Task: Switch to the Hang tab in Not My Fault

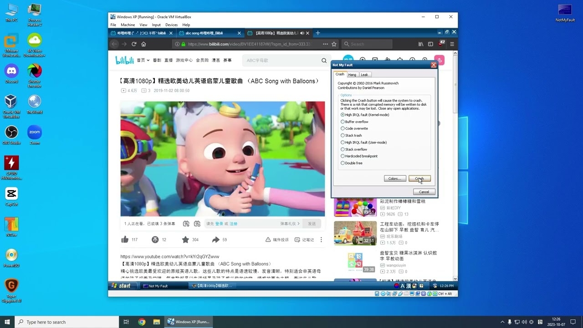Action: [x=352, y=75]
